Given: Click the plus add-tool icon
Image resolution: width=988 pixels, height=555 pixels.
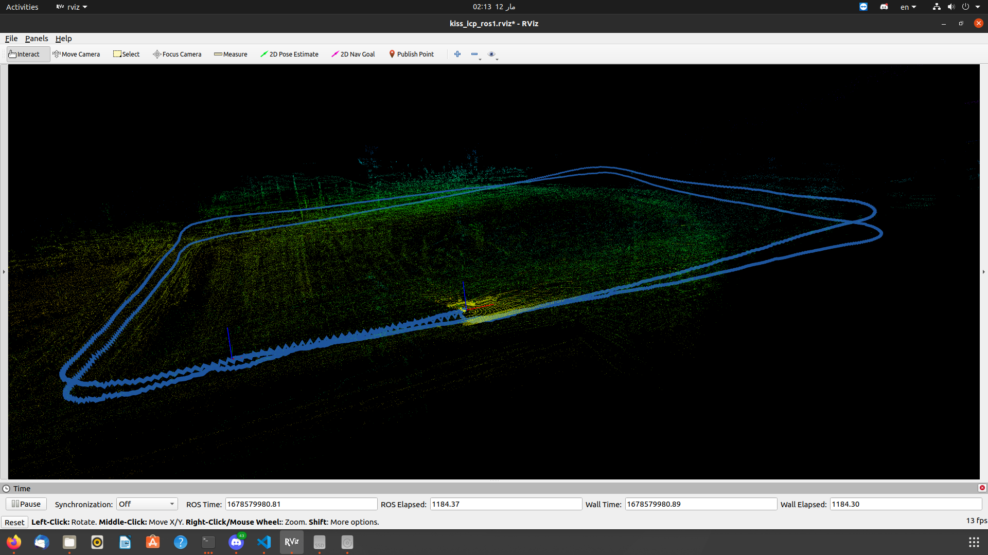Looking at the screenshot, I should click(457, 54).
